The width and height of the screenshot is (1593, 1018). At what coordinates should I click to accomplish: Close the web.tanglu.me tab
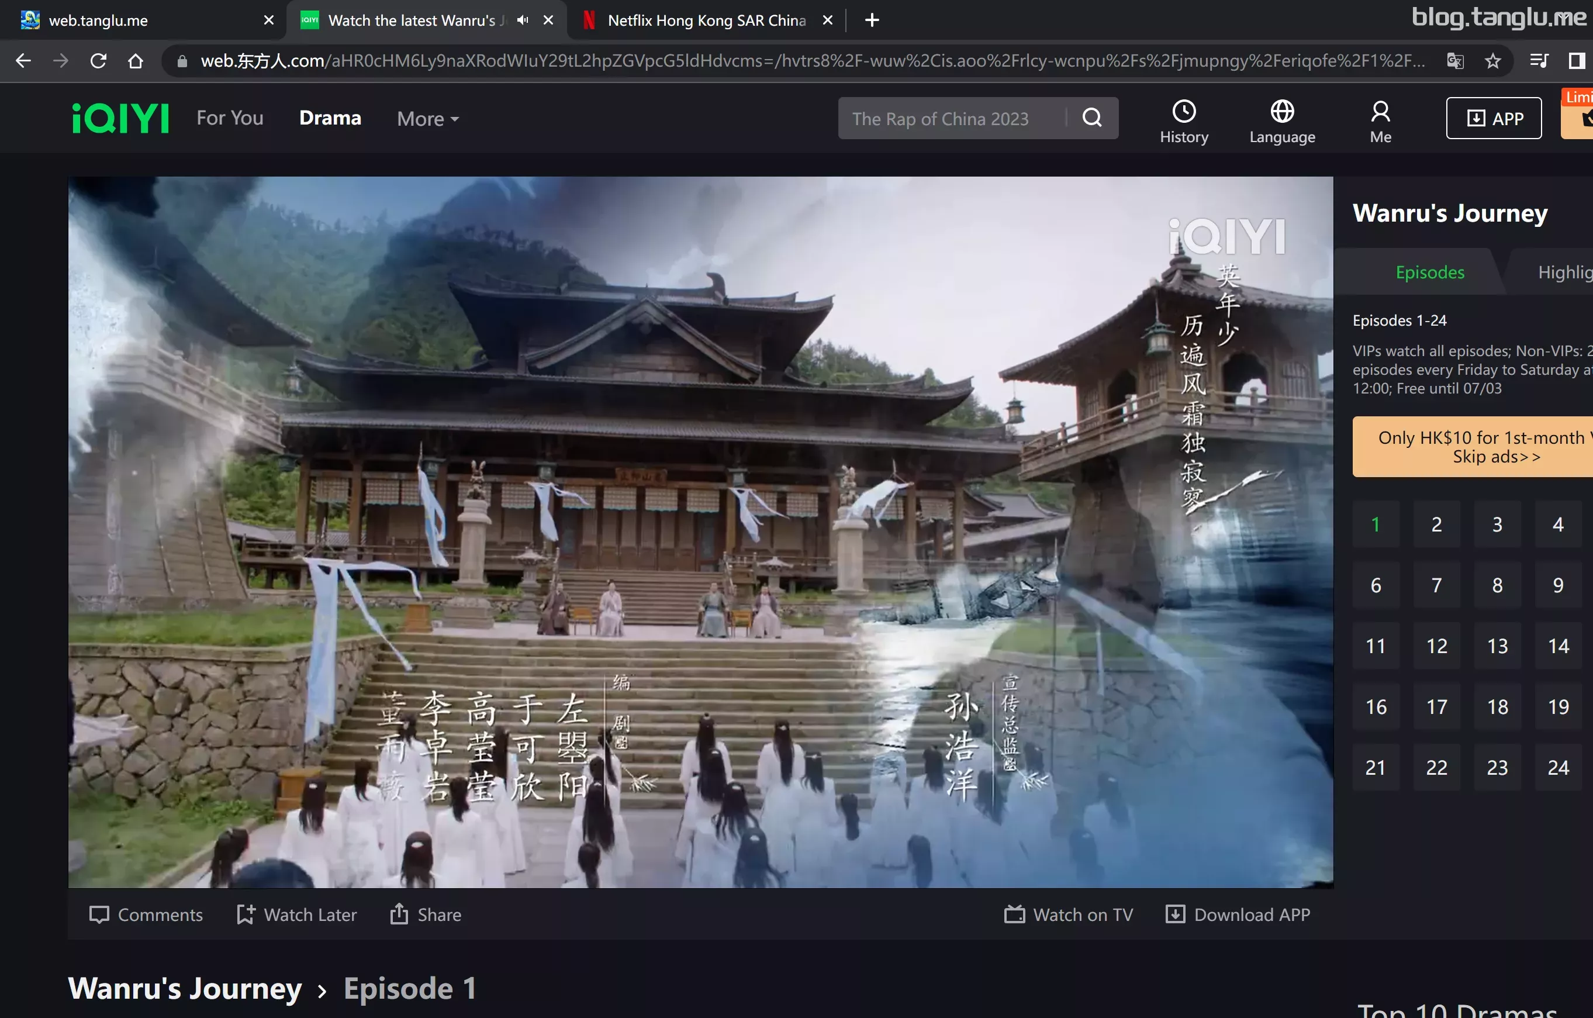[x=268, y=20]
